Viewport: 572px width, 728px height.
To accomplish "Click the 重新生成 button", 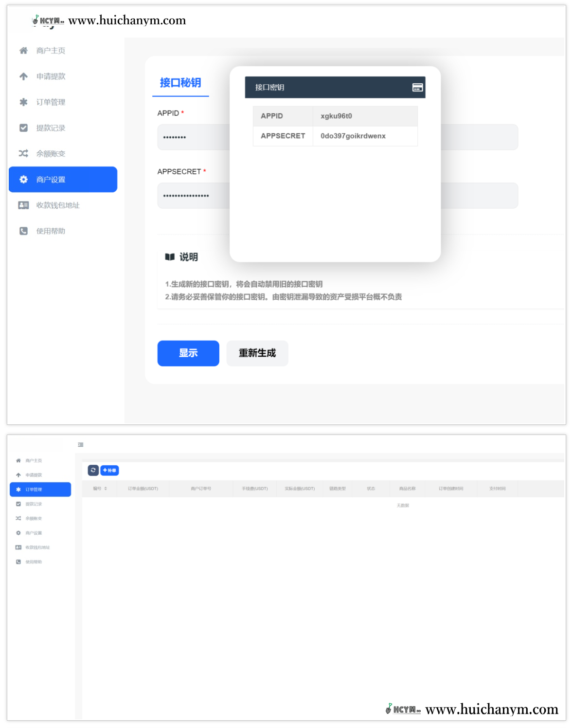I will pos(257,353).
